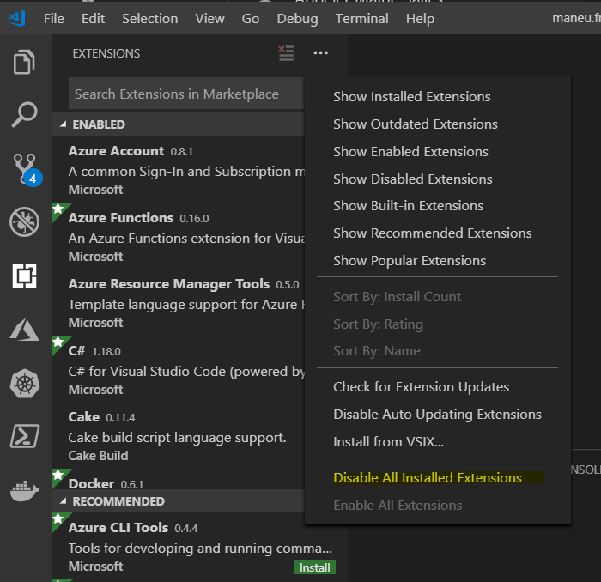Open the Docker view icon

(x=25, y=491)
